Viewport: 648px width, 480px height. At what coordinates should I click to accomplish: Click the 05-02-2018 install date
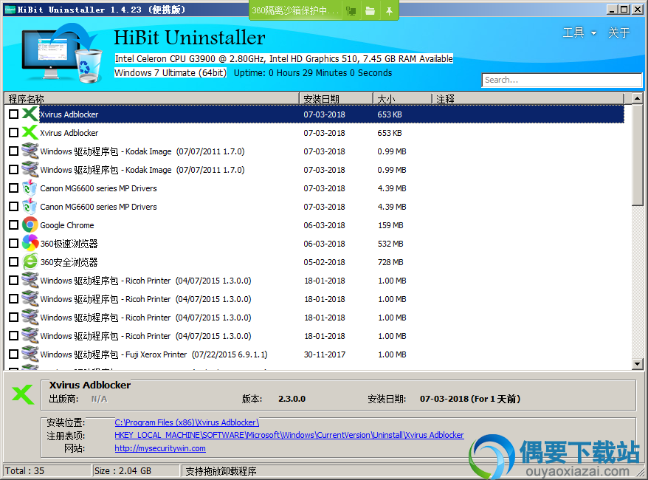[325, 262]
